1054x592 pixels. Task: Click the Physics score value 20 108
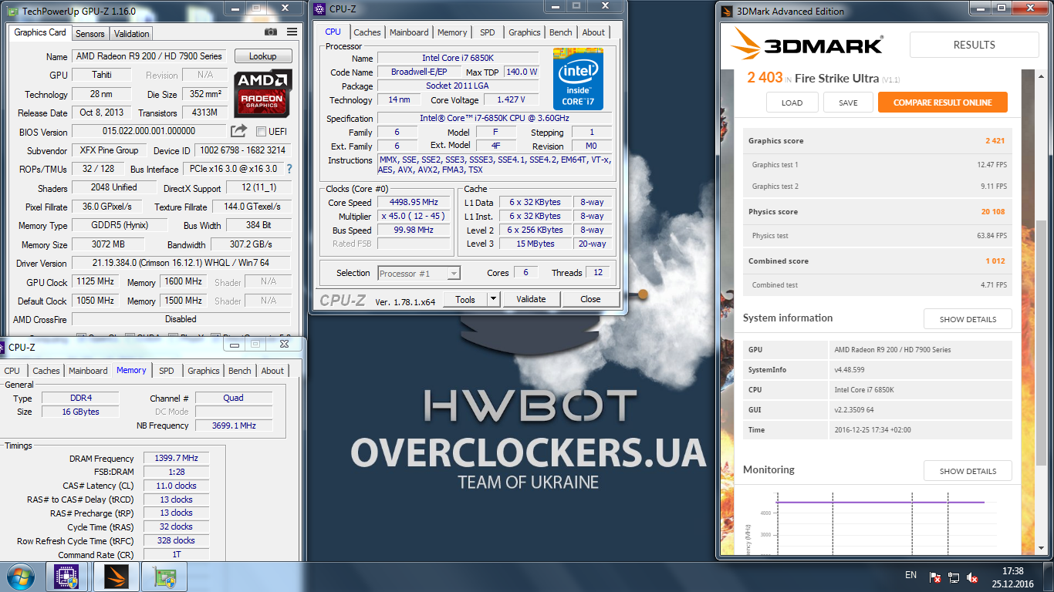point(993,212)
